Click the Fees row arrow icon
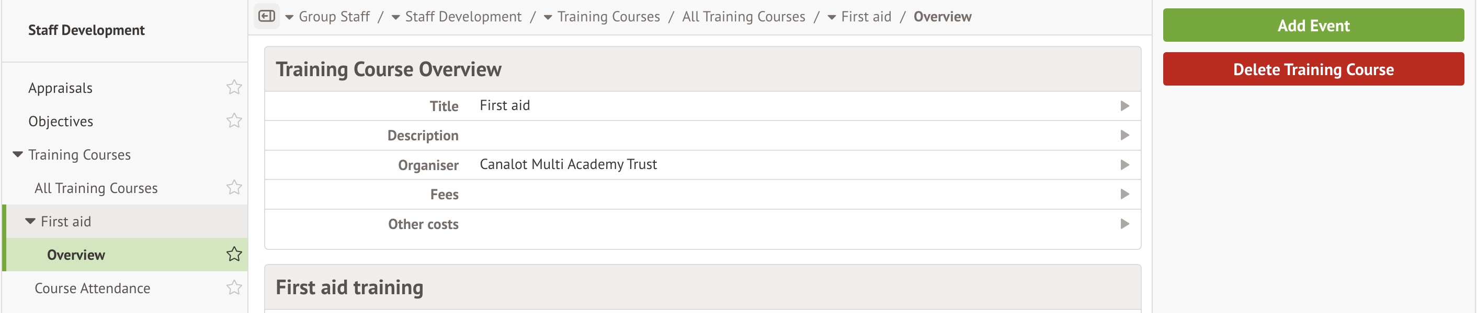 point(1124,195)
